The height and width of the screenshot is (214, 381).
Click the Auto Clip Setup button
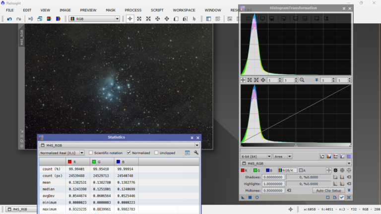pyautogui.click(x=328, y=190)
